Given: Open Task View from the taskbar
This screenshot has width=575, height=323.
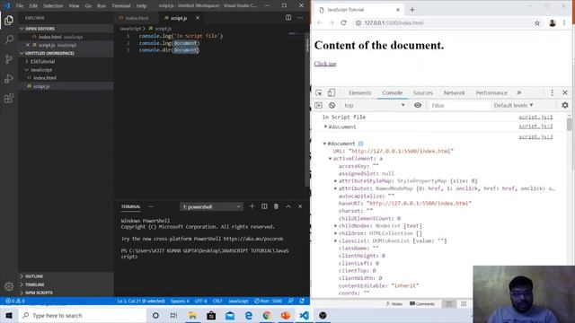Looking at the screenshot, I should [x=173, y=315].
